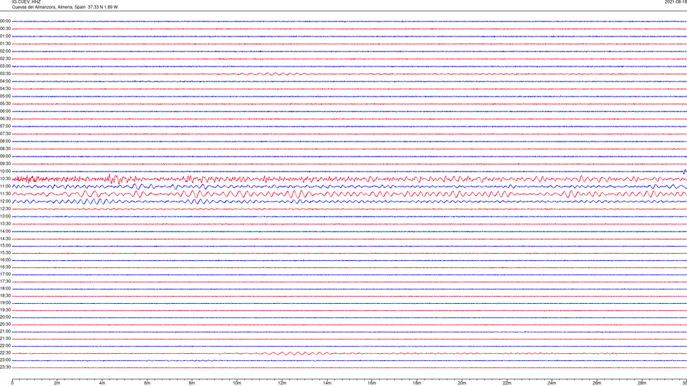This screenshot has height=386, width=687.
Task: Click the red 11:30 surface-wave trace
Action: 349,194
